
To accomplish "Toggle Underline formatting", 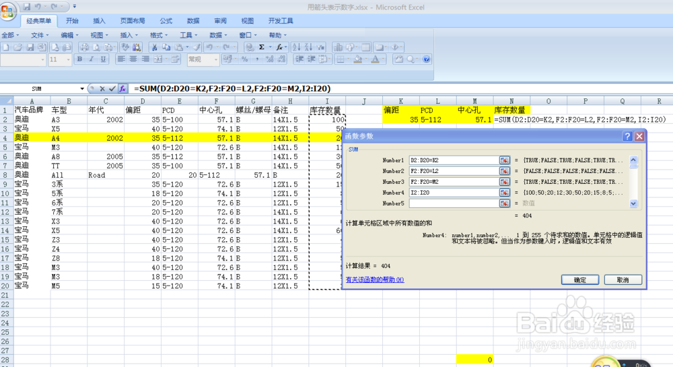I will point(104,59).
